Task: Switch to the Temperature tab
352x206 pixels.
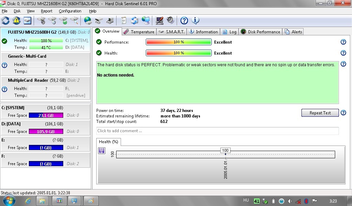Action: tap(139, 32)
